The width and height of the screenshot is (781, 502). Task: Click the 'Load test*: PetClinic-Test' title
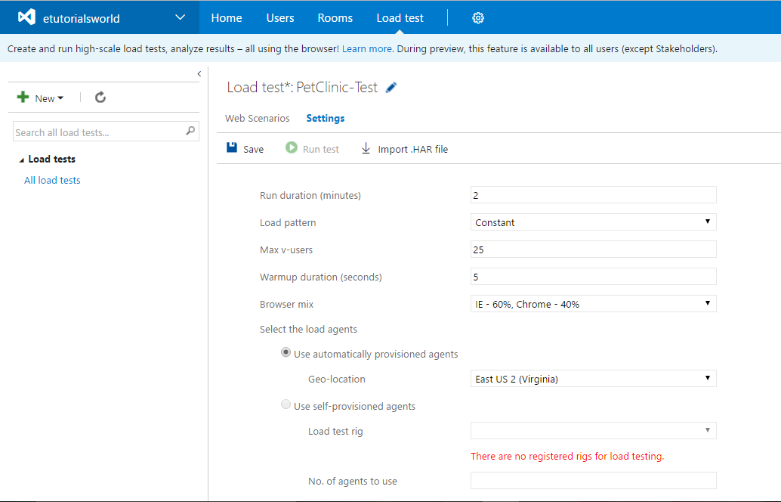(302, 87)
